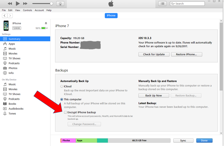Select Summary in Settings sidebar
The height and width of the screenshot is (146, 224).
25,39
